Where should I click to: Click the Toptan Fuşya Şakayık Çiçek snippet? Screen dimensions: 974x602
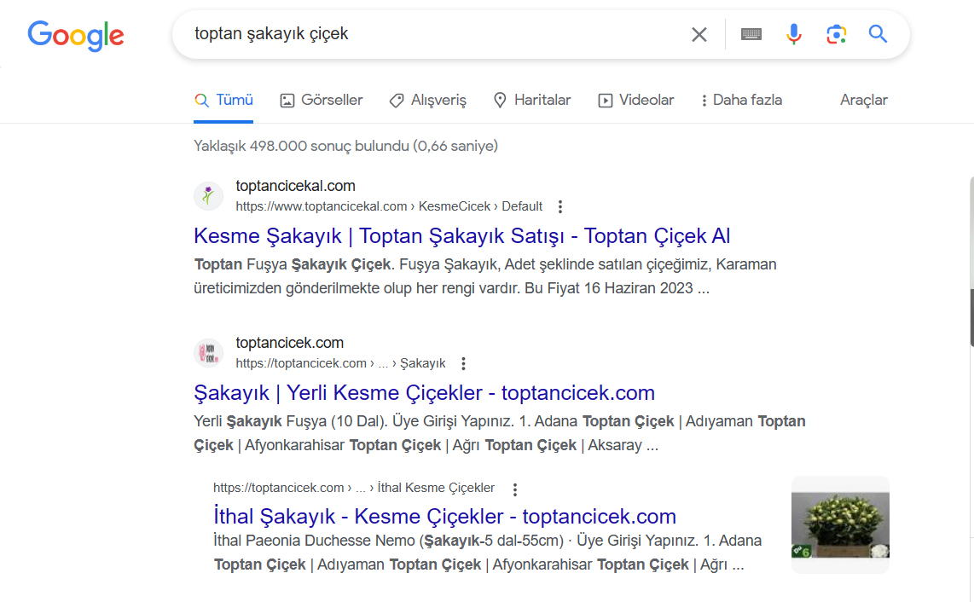485,276
